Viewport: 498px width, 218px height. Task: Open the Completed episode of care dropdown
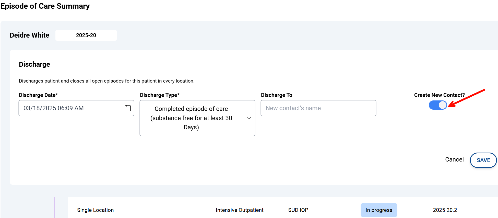(191, 118)
